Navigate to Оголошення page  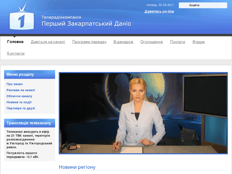coord(152,42)
